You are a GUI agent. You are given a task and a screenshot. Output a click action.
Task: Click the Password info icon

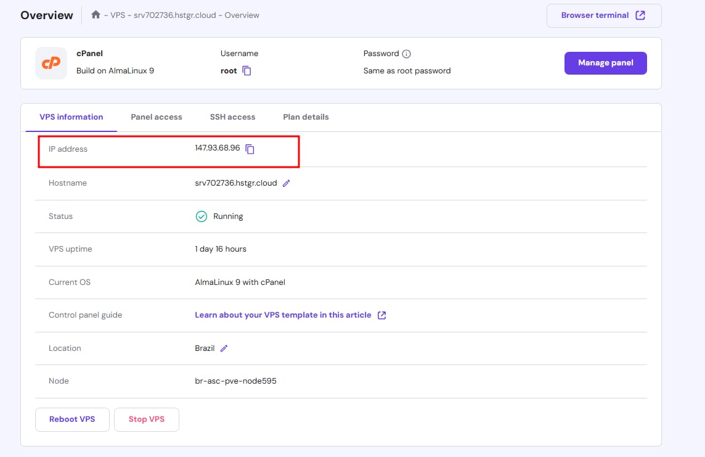click(x=407, y=54)
